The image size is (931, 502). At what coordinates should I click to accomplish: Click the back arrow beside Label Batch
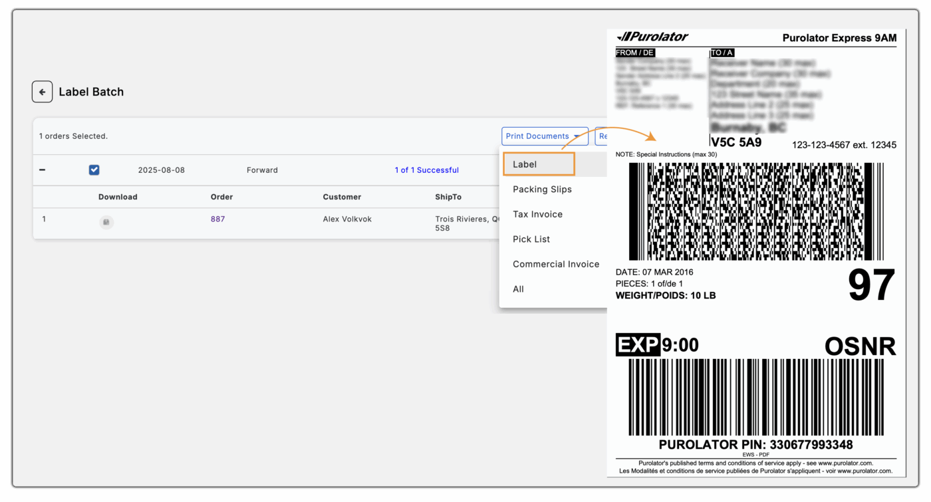click(x=42, y=91)
